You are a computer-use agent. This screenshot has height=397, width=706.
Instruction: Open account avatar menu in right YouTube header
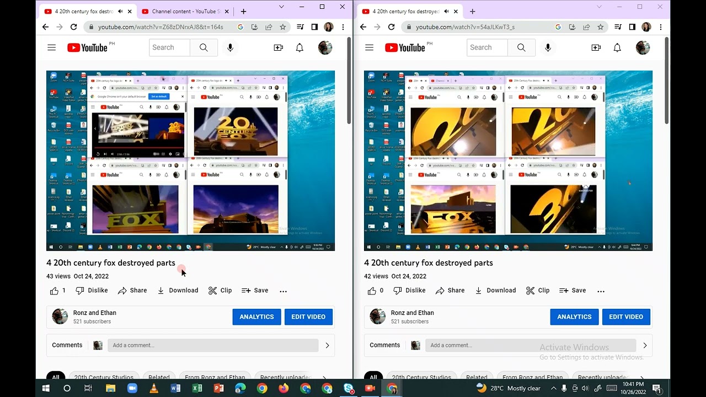tap(643, 48)
